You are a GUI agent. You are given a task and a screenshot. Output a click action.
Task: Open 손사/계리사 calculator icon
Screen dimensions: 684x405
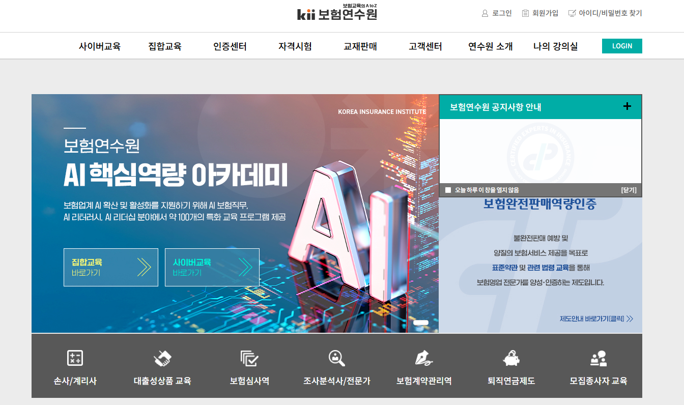75,358
